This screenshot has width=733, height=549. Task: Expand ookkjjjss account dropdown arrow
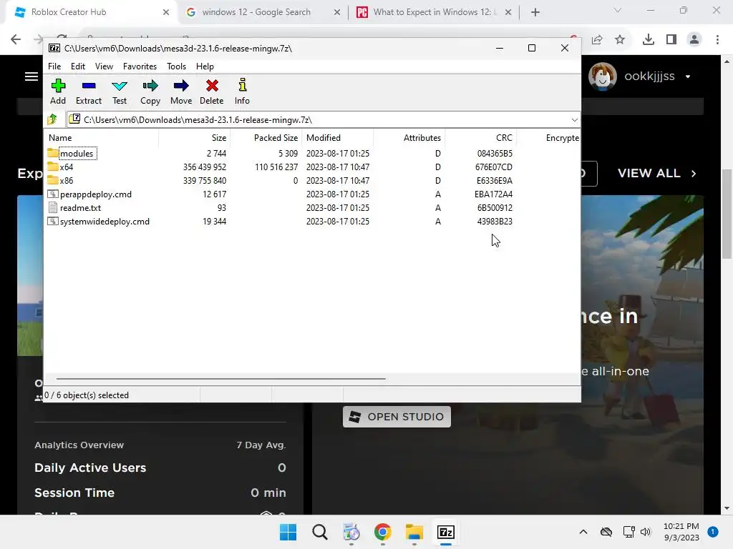(688, 76)
